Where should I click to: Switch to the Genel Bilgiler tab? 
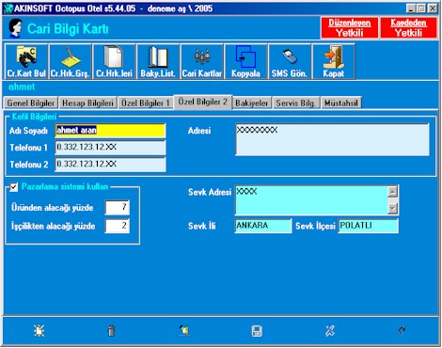tap(31, 103)
